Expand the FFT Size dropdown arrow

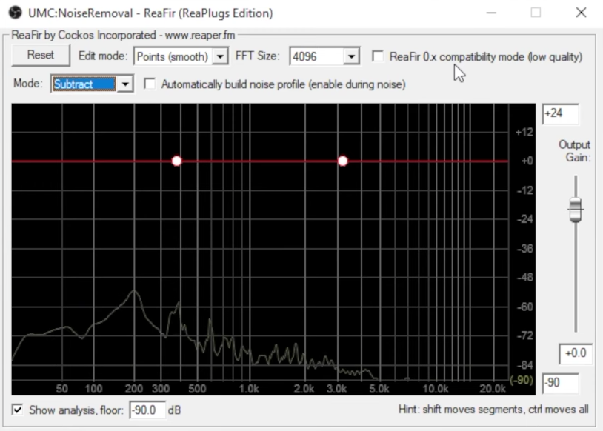tap(351, 56)
